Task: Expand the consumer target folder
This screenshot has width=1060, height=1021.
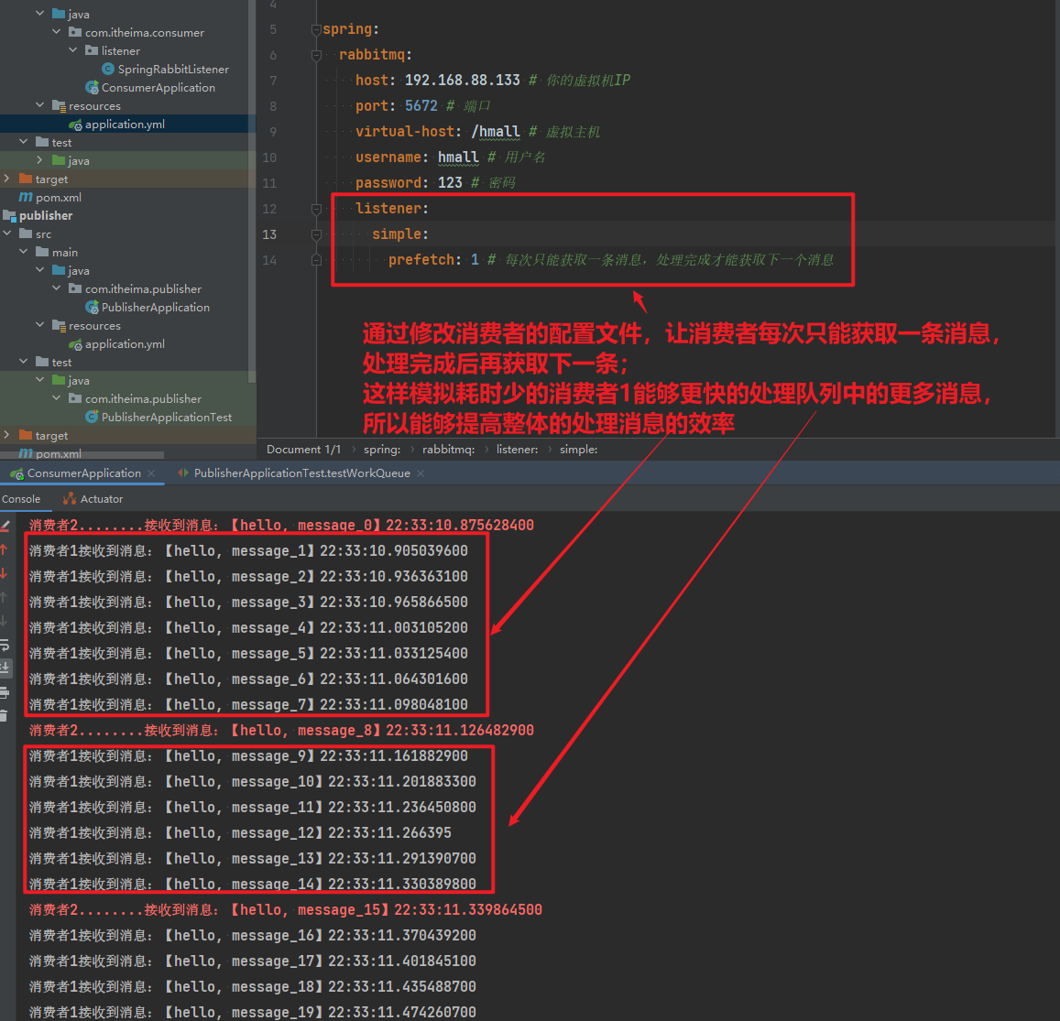Action: coord(7,179)
